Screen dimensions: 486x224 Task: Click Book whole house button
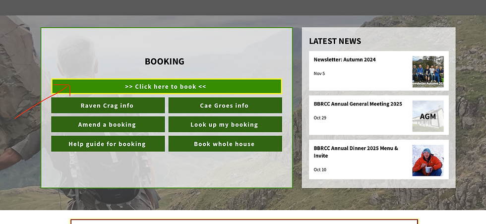click(x=225, y=144)
